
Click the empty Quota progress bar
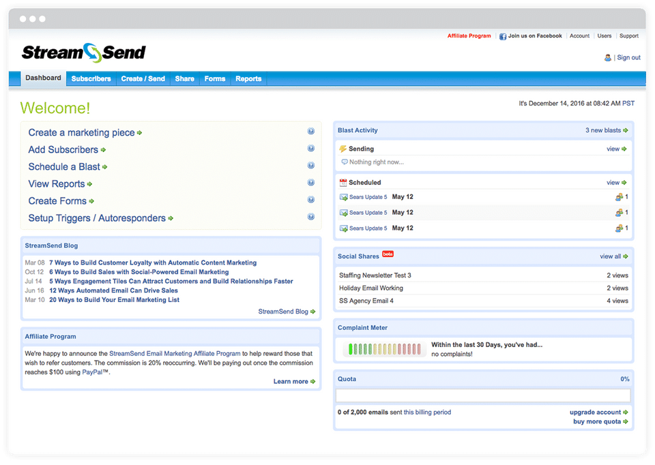(483, 395)
